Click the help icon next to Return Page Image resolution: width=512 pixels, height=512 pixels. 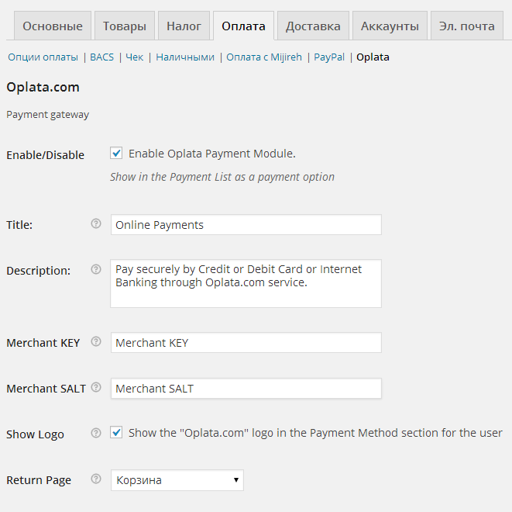tap(96, 479)
